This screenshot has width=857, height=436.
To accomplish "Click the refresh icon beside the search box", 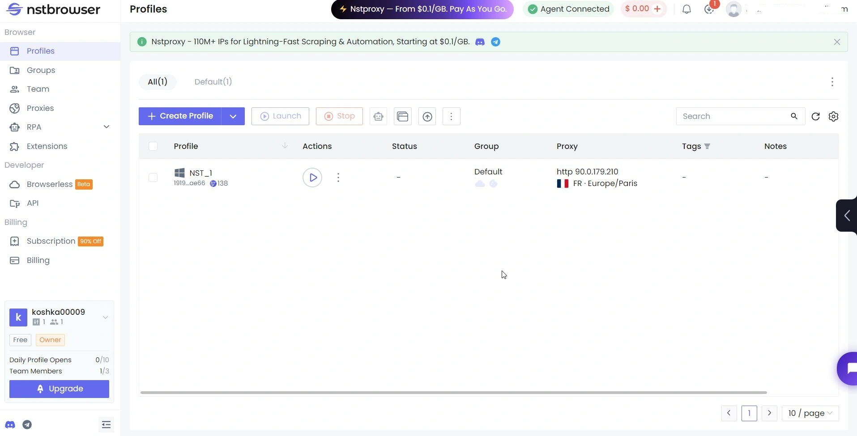I will click(x=815, y=116).
